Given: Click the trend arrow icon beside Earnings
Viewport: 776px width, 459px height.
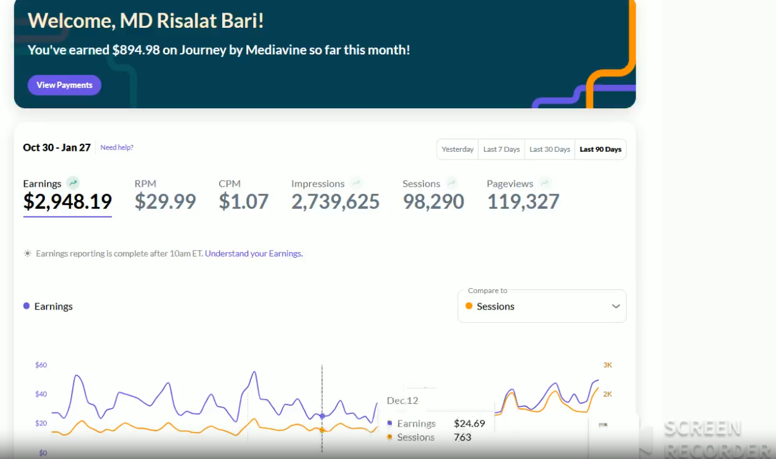Looking at the screenshot, I should click(73, 183).
